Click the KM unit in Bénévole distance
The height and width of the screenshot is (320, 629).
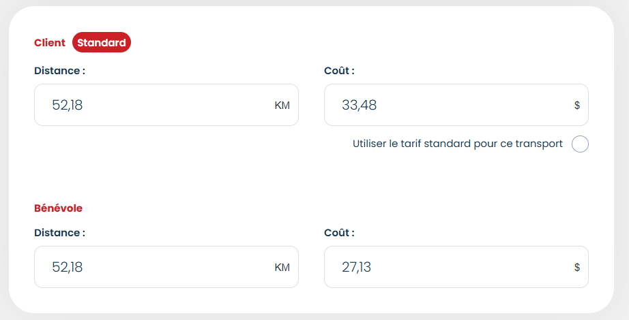pos(282,268)
